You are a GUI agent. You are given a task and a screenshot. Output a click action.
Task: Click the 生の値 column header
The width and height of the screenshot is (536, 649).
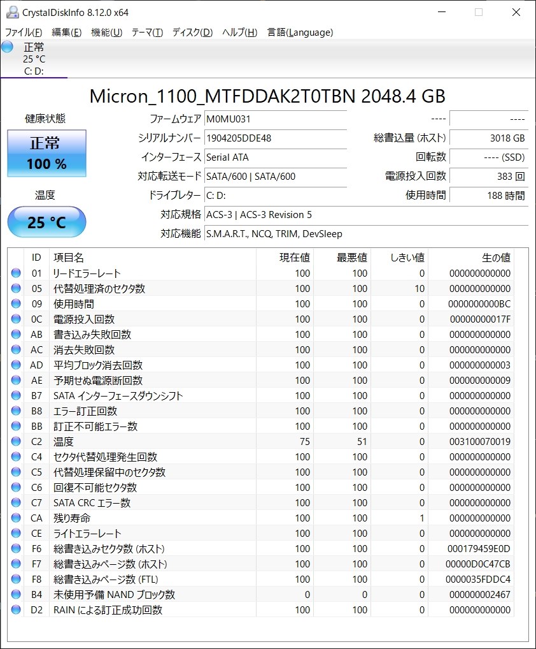[471, 258]
